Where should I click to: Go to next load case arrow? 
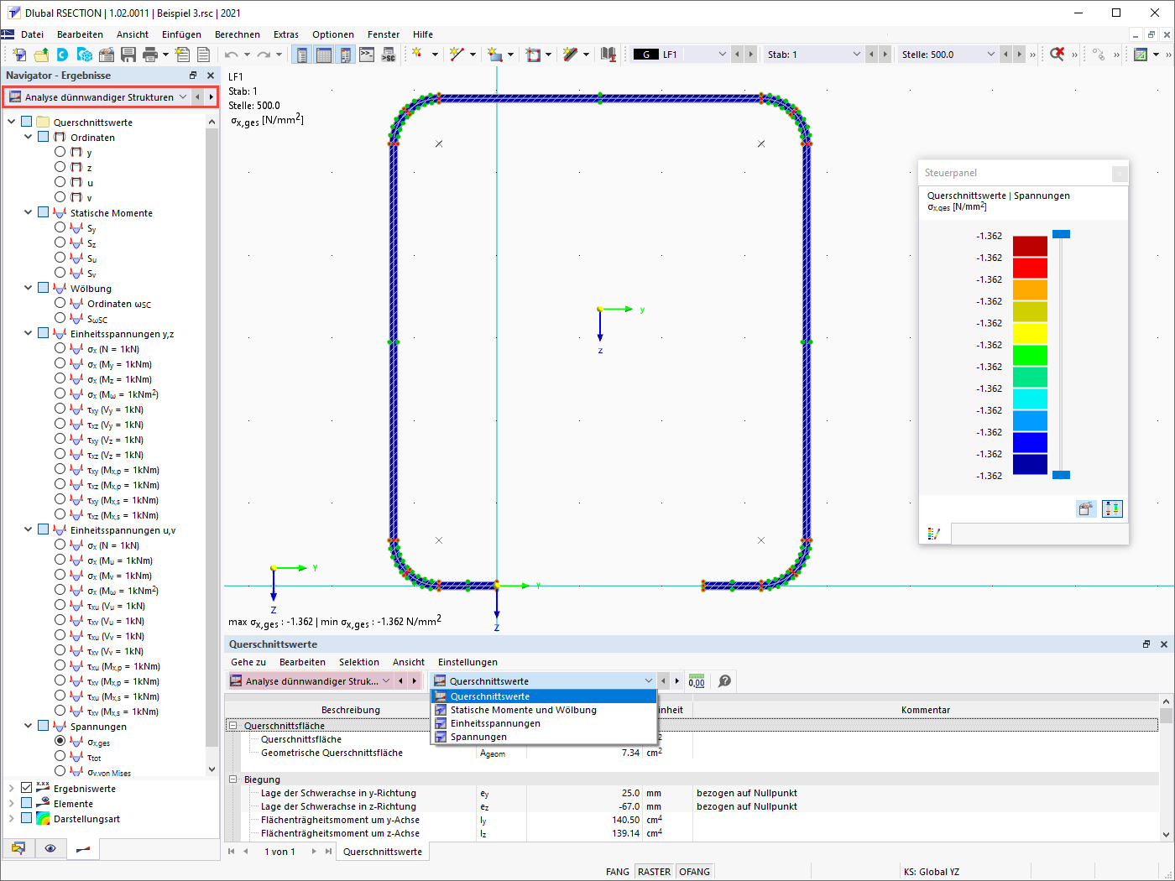click(751, 55)
